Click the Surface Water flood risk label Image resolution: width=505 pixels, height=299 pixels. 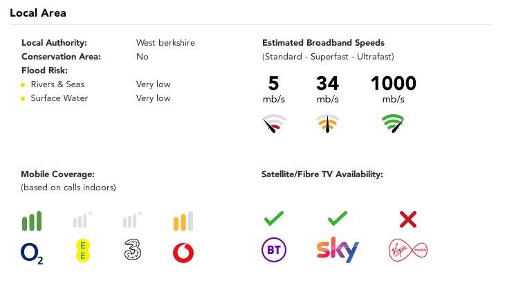pos(59,98)
